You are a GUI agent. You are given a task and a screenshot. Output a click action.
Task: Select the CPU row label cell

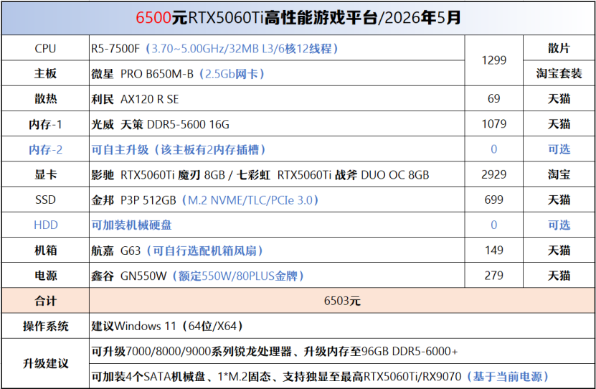coord(45,48)
